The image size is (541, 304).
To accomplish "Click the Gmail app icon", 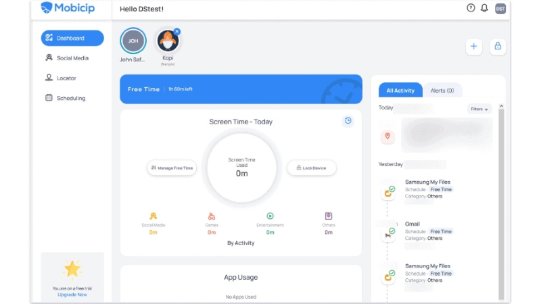I will [388, 235].
